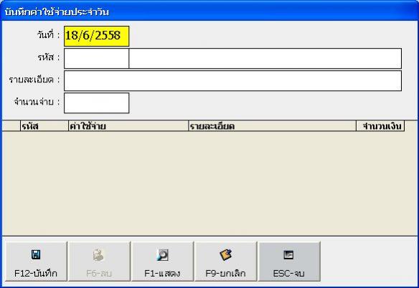Click the cancel icon above F9-ยกเลิก

pos(225,254)
